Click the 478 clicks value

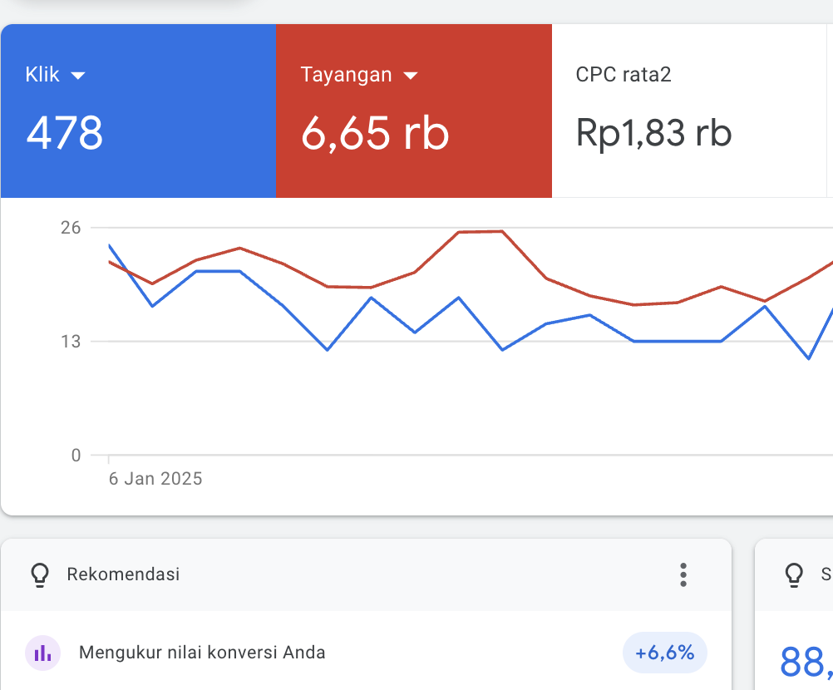pyautogui.click(x=65, y=133)
